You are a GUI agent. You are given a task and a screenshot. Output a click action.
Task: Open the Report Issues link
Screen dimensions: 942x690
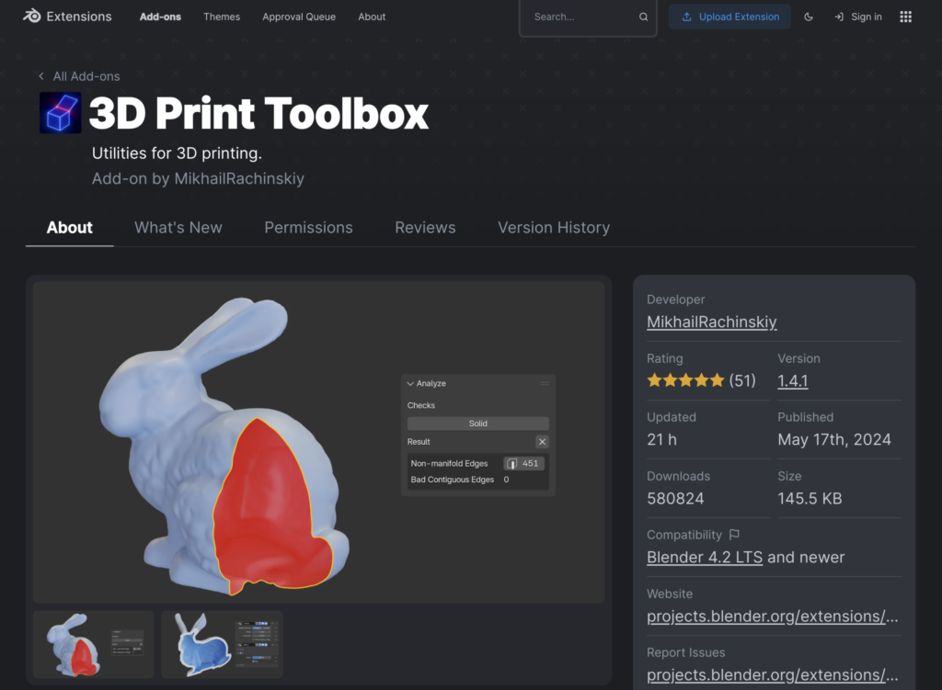(x=773, y=675)
